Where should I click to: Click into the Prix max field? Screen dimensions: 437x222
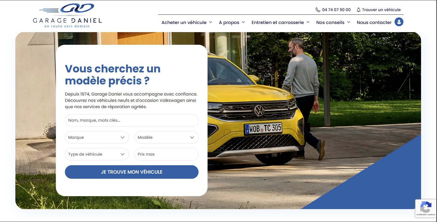point(166,154)
